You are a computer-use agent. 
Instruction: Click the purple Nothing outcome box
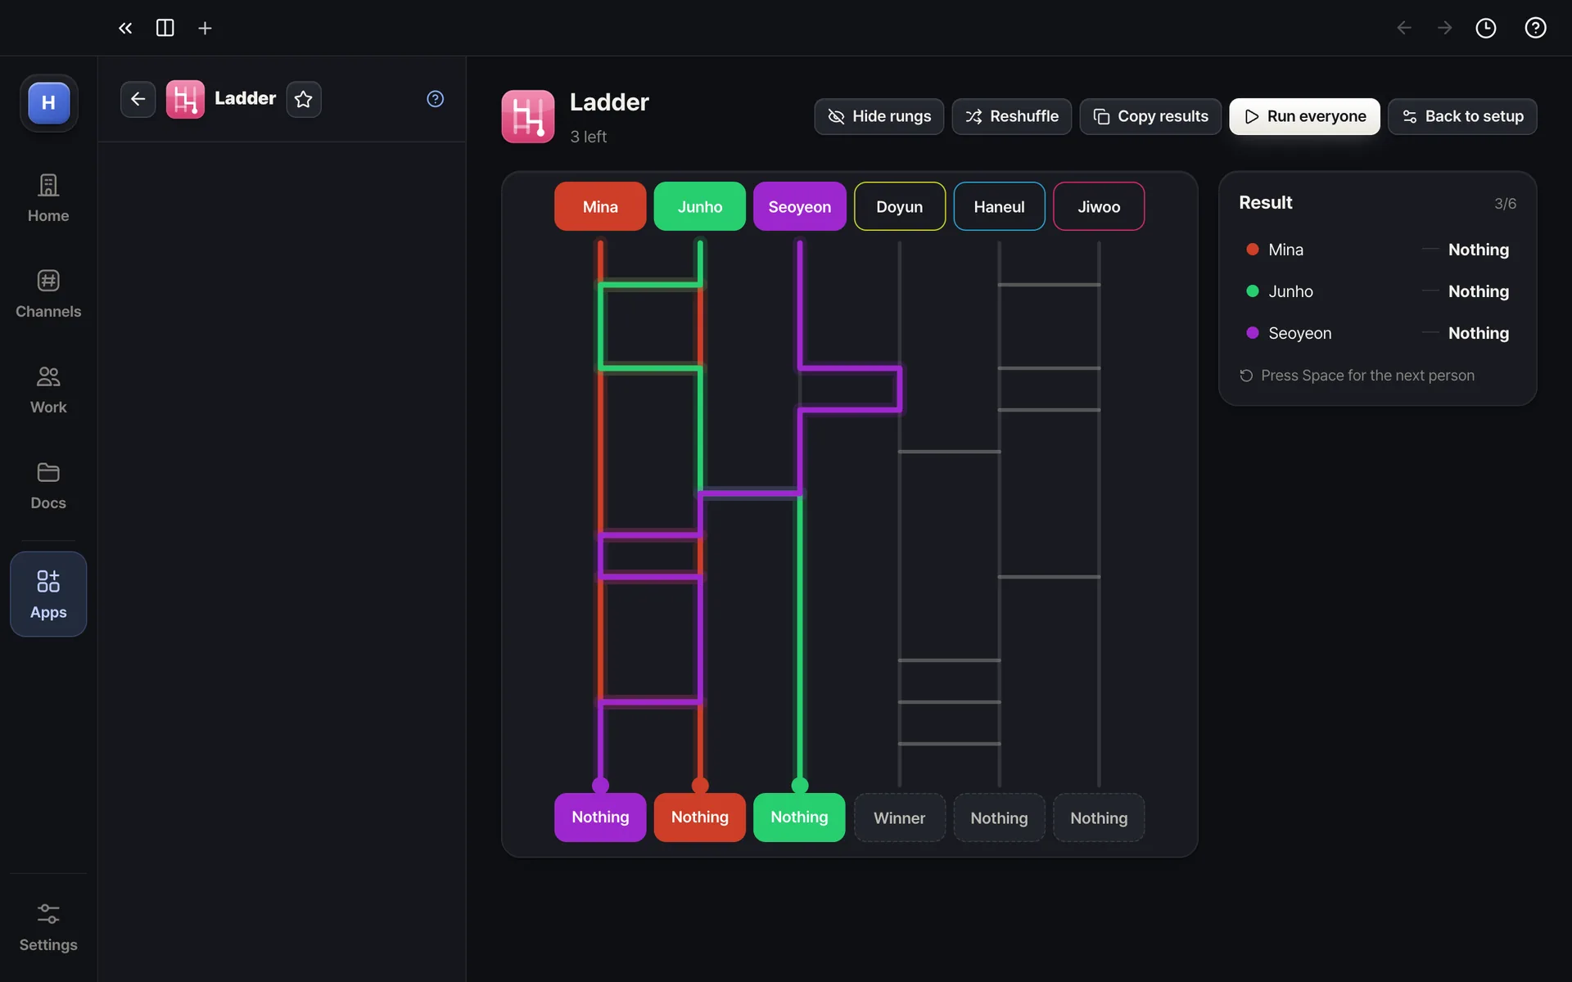[x=600, y=818]
